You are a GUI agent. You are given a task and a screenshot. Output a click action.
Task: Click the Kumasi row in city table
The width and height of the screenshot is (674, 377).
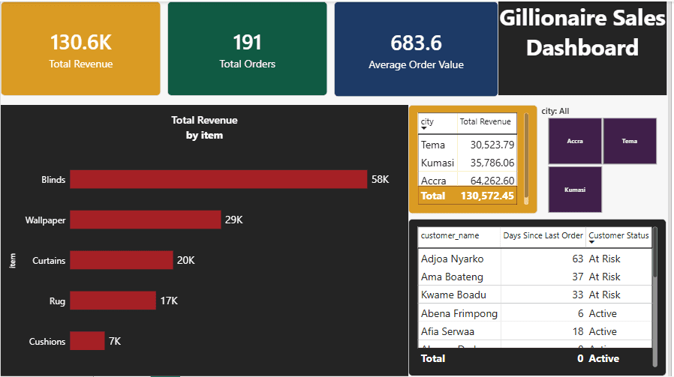pyautogui.click(x=468, y=163)
